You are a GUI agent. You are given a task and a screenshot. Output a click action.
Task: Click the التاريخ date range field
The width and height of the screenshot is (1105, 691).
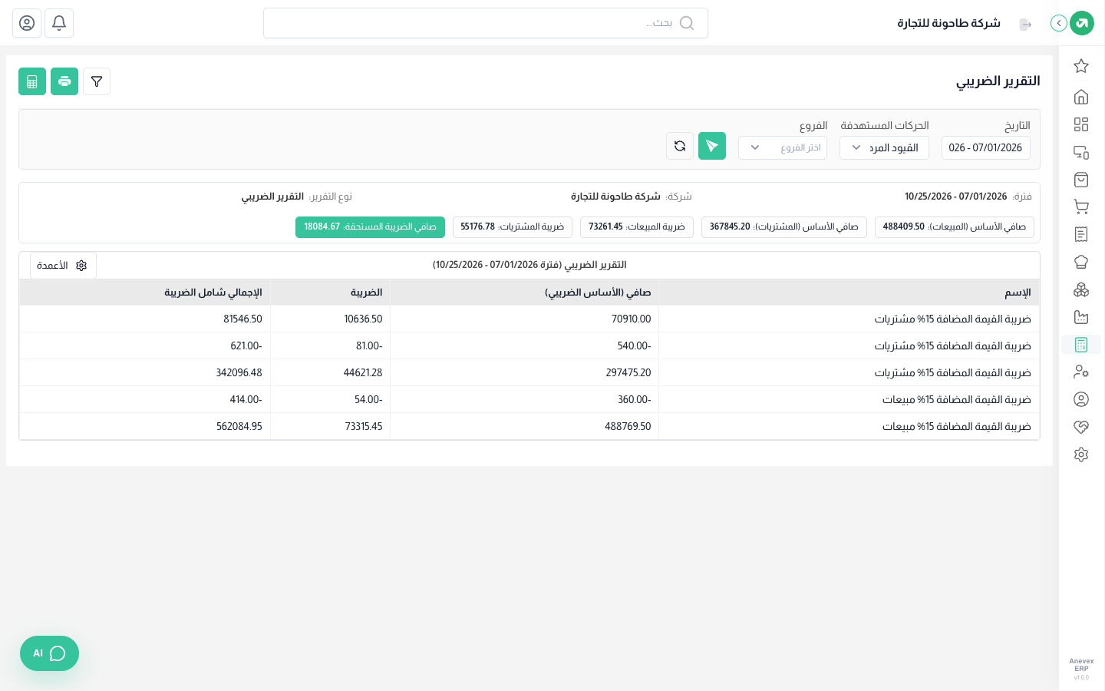[986, 147]
